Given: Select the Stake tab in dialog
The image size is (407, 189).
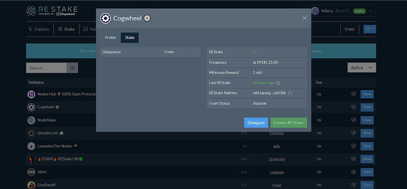Looking at the screenshot, I should 130,38.
